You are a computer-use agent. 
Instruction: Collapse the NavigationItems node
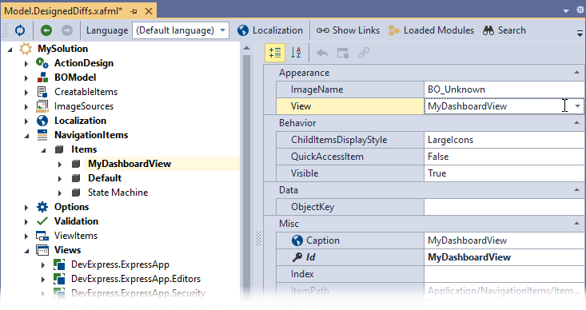pyautogui.click(x=26, y=136)
